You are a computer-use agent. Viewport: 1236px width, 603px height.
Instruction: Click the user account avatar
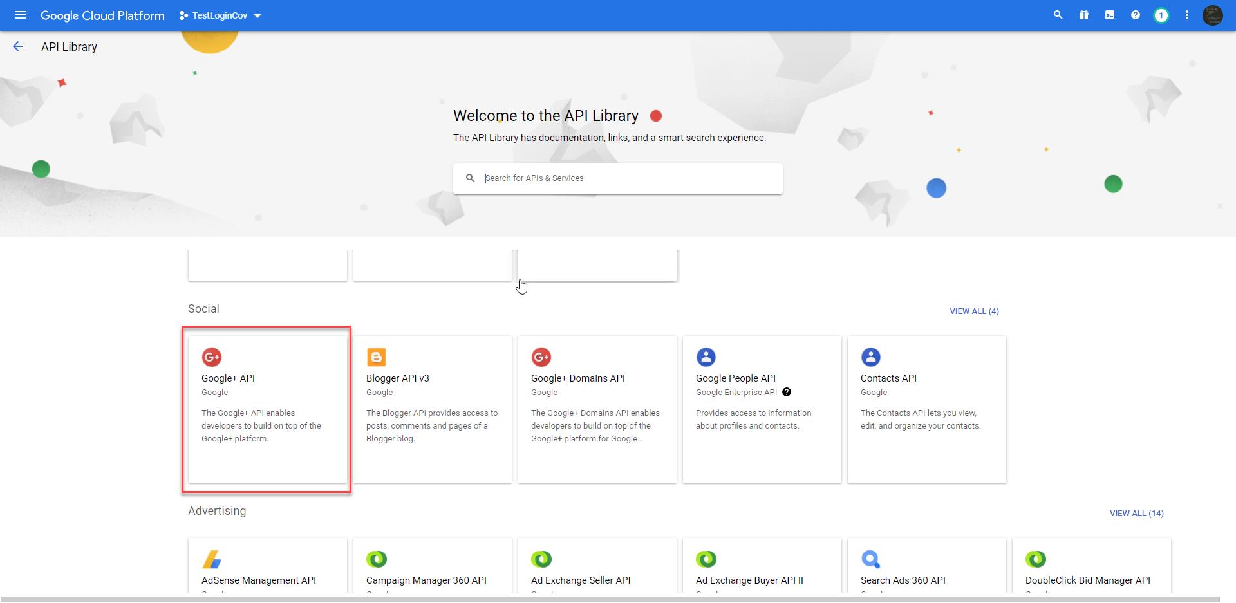(1213, 15)
